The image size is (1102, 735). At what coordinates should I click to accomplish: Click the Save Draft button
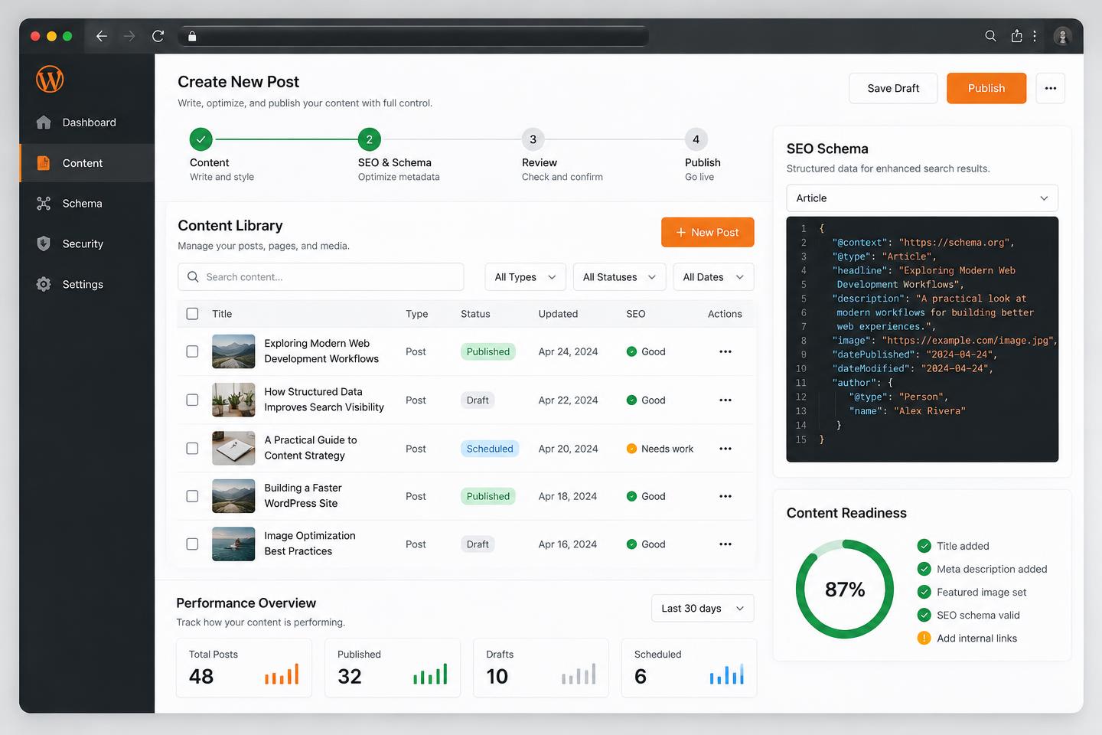click(x=893, y=88)
